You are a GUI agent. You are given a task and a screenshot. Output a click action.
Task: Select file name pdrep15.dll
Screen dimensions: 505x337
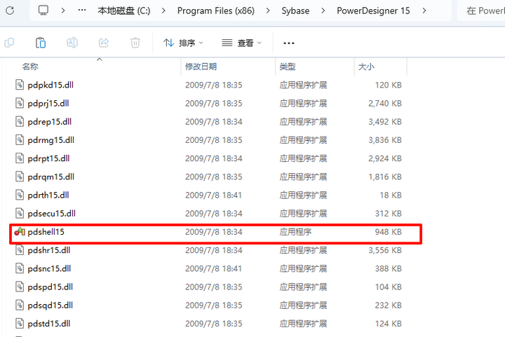(49, 122)
